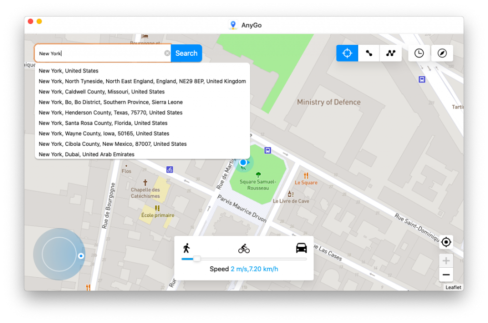View location history via clock icon
This screenshot has width=488, height=323.
[419, 53]
